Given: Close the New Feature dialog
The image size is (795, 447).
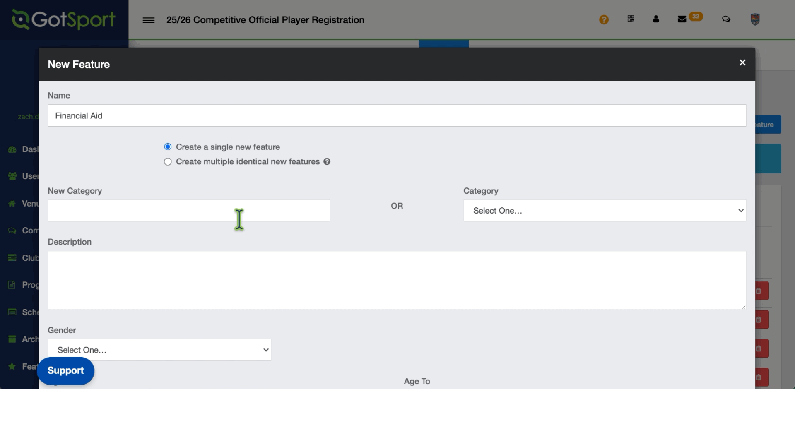Looking at the screenshot, I should pyautogui.click(x=742, y=62).
